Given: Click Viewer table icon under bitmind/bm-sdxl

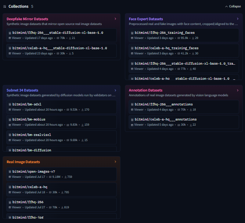Looking at the screenshot, I should pos(10,110).
